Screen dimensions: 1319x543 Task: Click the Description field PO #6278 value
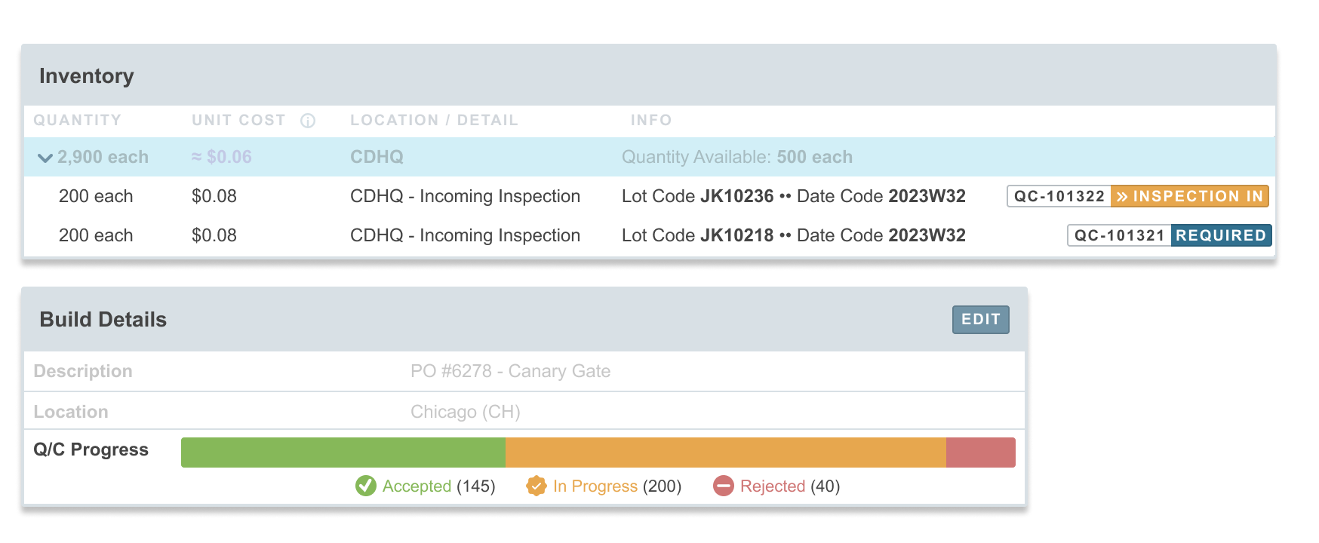510,371
